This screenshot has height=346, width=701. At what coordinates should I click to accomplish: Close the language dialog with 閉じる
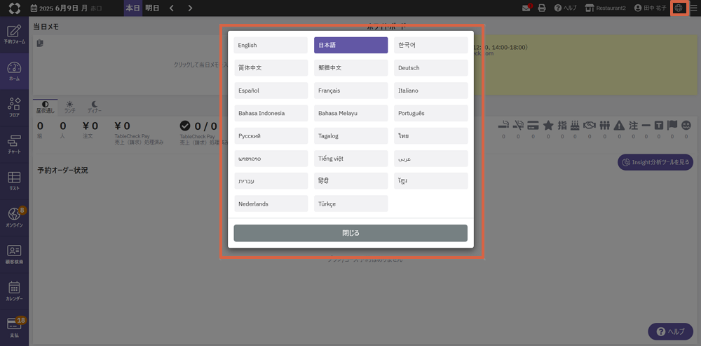[x=350, y=233]
